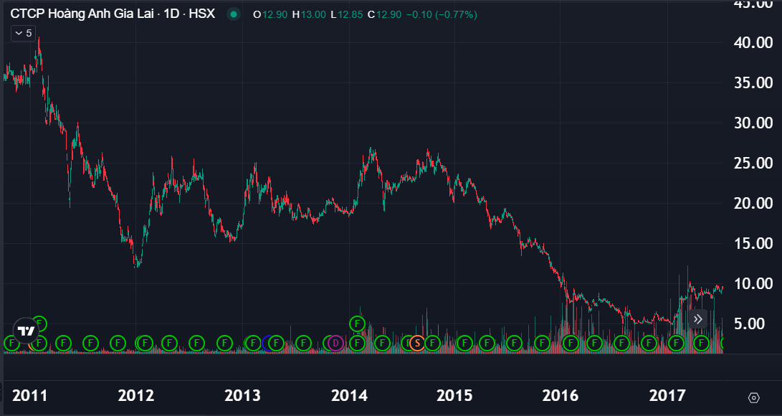782x416 pixels.
Task: Select the 25.00 price scale label
Action: (753, 163)
